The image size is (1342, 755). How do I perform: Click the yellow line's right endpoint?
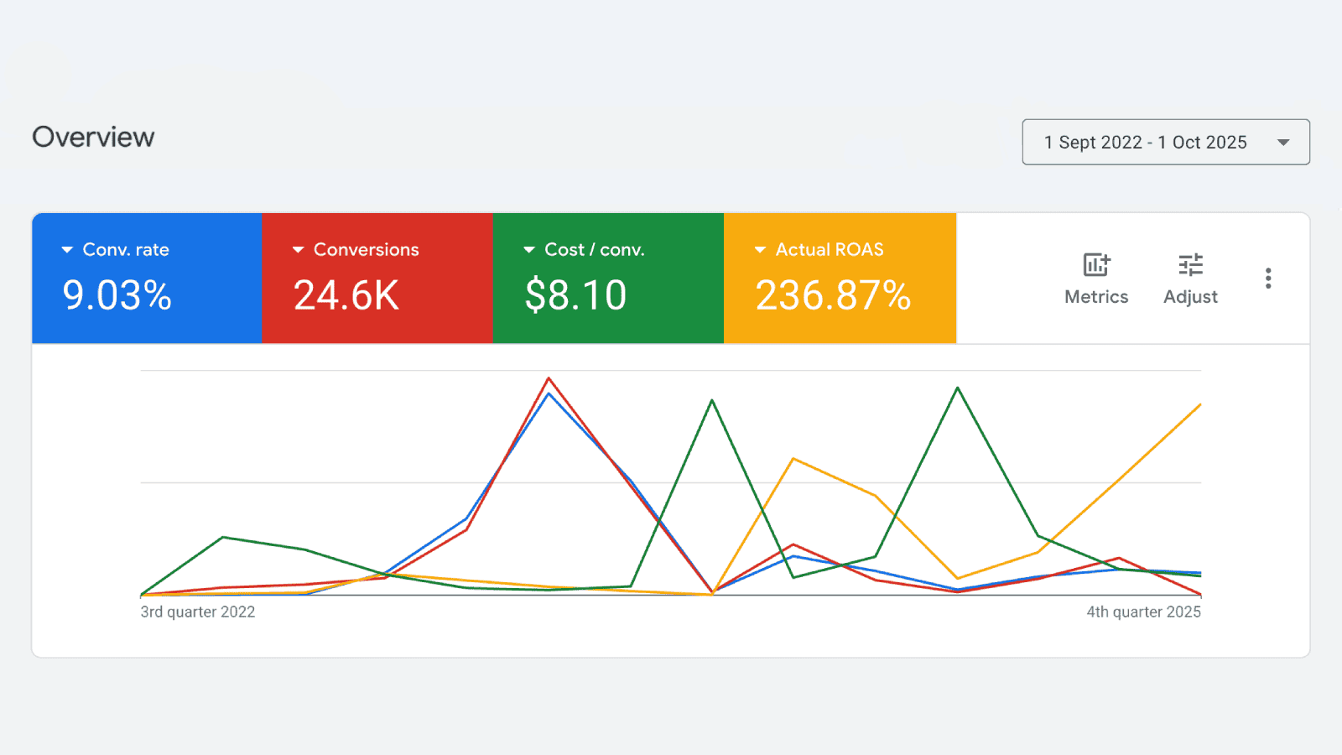click(1200, 405)
